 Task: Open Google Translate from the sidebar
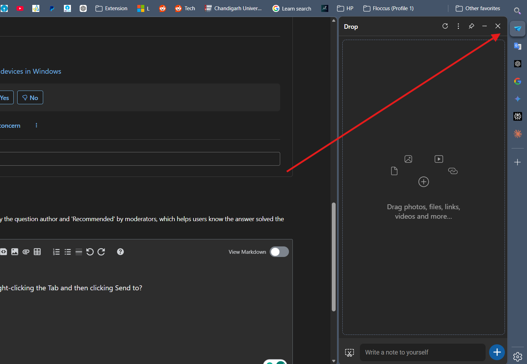[x=518, y=46]
